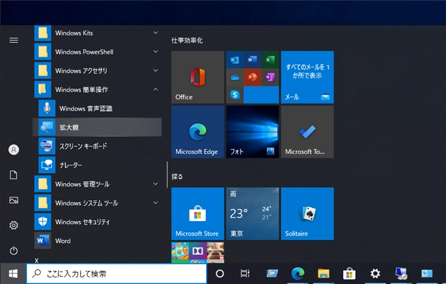Screen dimensions: 446x284
Task: Expand the Windows アクセサリ folder
Action: [97, 71]
